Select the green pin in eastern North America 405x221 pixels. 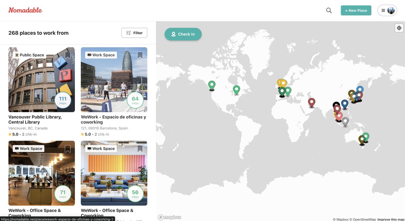click(x=237, y=90)
